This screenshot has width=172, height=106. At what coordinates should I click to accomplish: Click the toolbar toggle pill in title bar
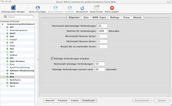(169, 2)
